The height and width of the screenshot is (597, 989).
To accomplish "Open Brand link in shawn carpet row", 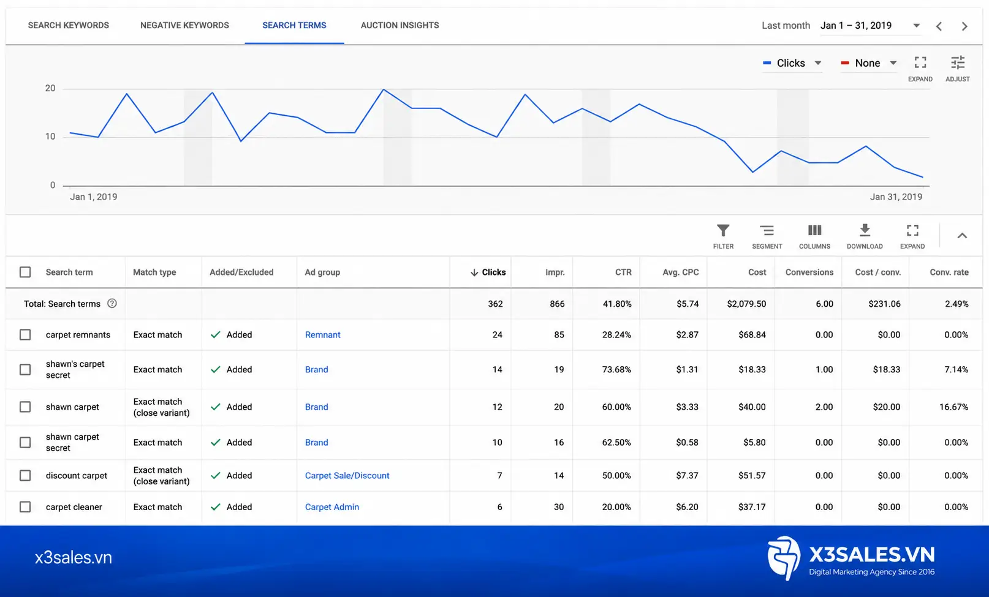I will 317,407.
